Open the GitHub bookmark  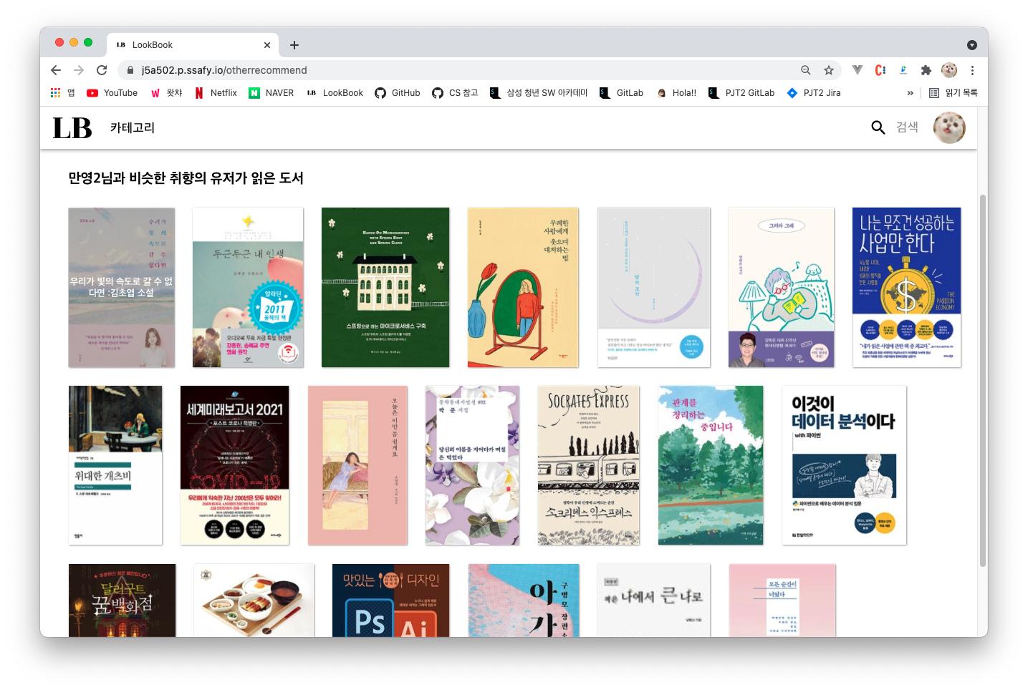pyautogui.click(x=398, y=92)
